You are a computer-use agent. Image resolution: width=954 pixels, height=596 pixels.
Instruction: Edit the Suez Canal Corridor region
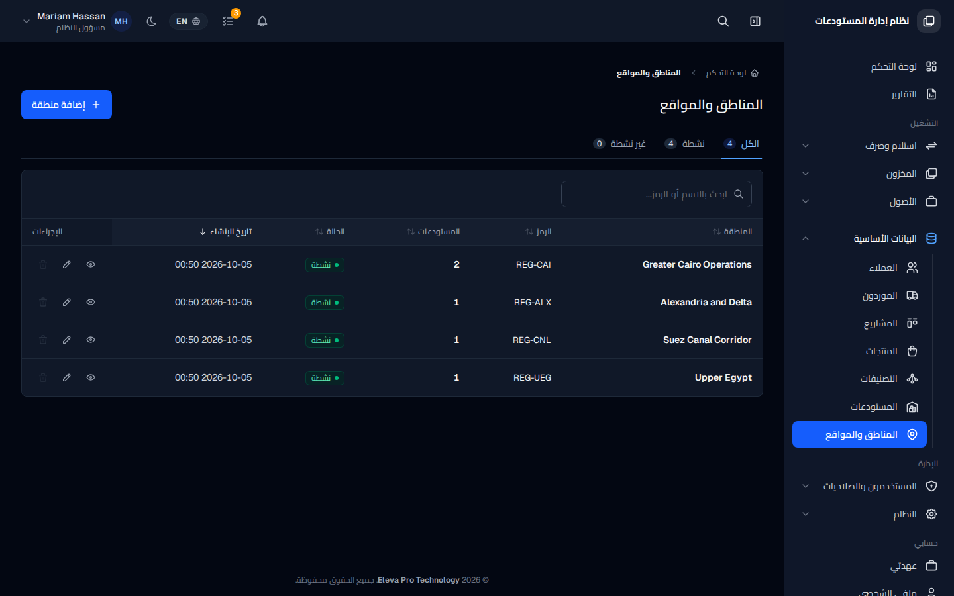point(67,340)
